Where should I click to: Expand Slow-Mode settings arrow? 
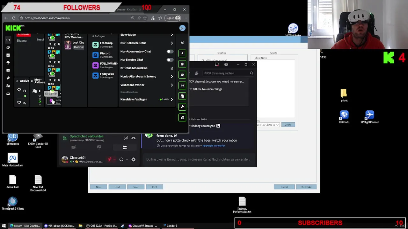coord(172,35)
